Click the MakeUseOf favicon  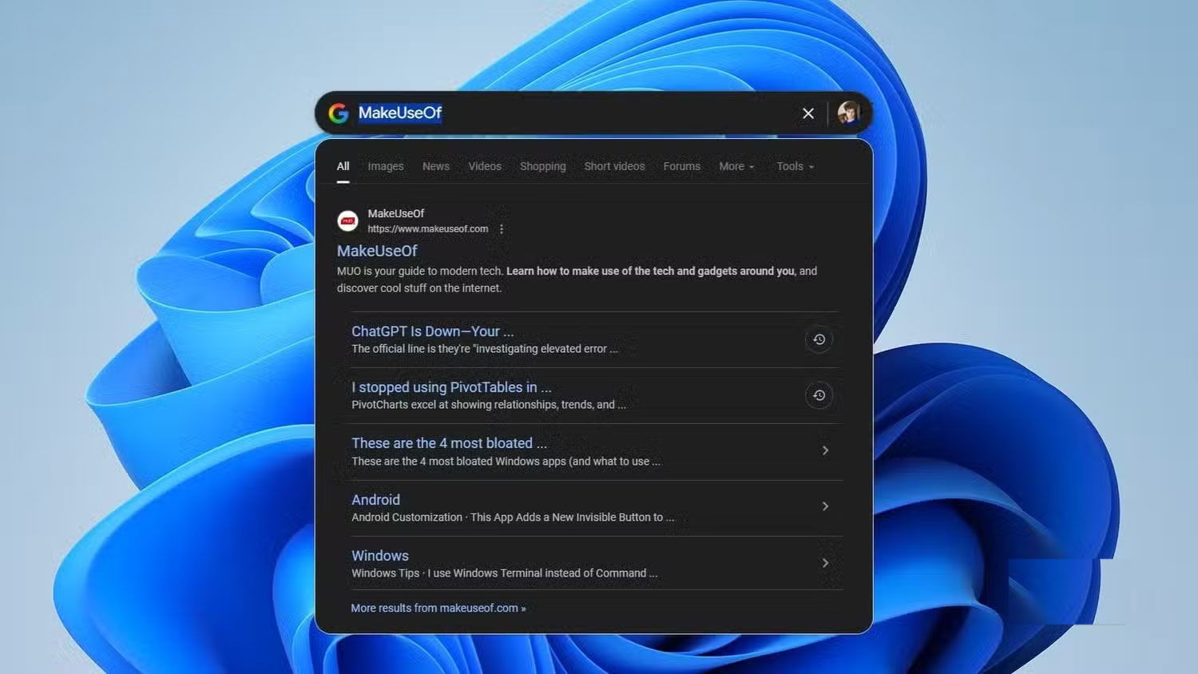[x=347, y=220]
